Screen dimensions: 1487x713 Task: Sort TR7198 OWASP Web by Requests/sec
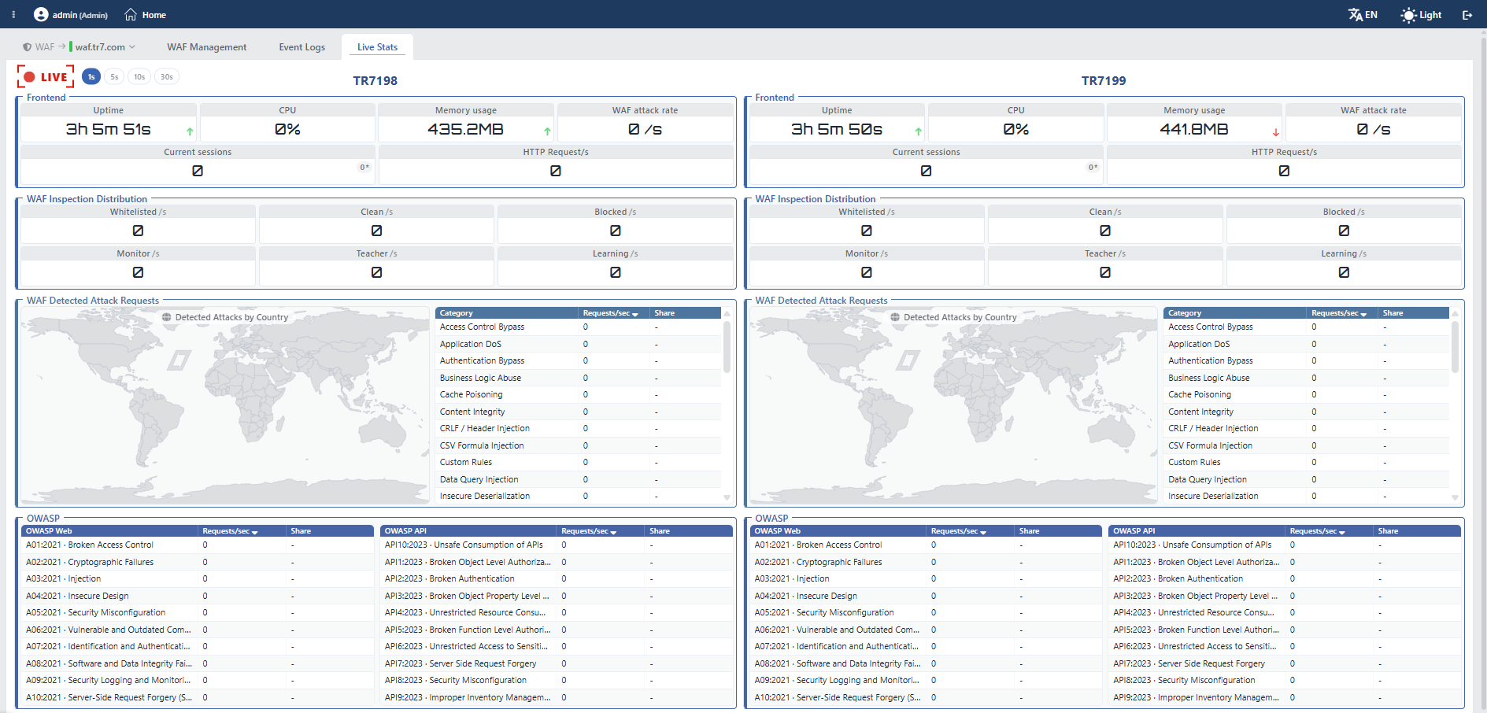(x=230, y=531)
